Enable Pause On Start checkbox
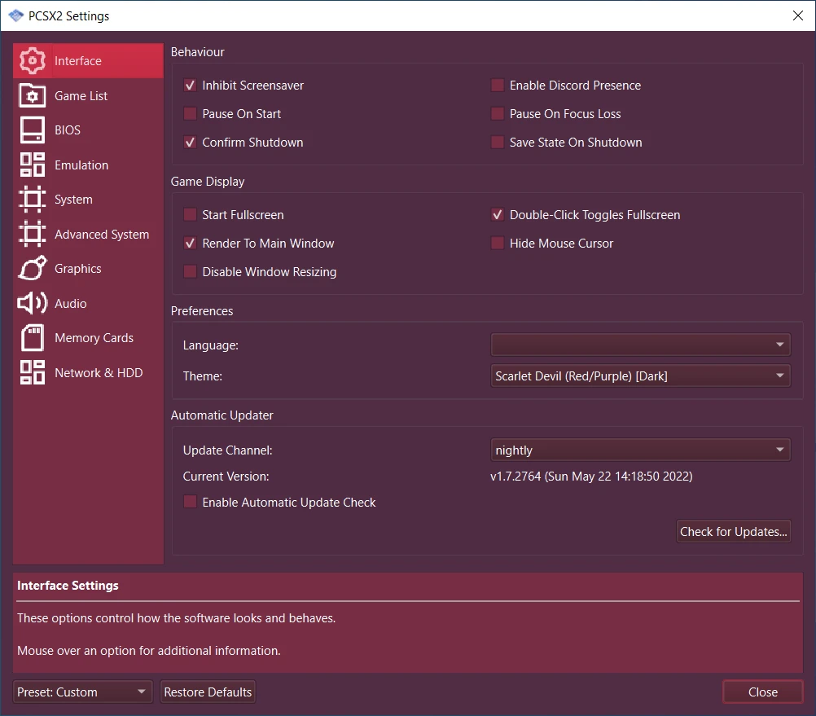 (x=190, y=114)
